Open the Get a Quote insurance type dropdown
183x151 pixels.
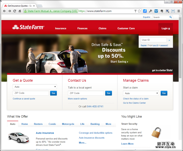pyautogui.click(x=35, y=87)
